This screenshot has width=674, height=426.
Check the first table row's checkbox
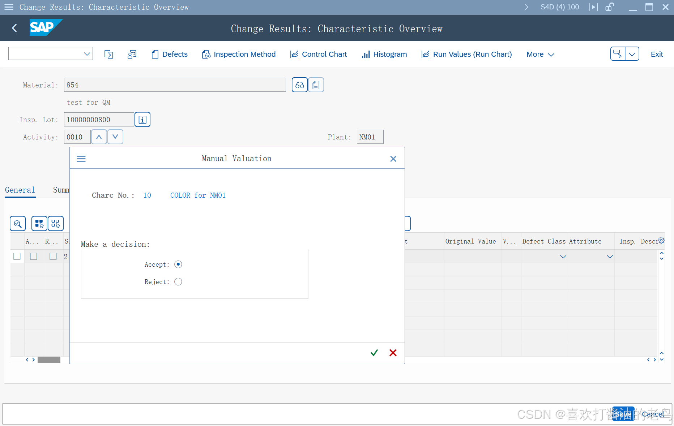[x=17, y=256]
